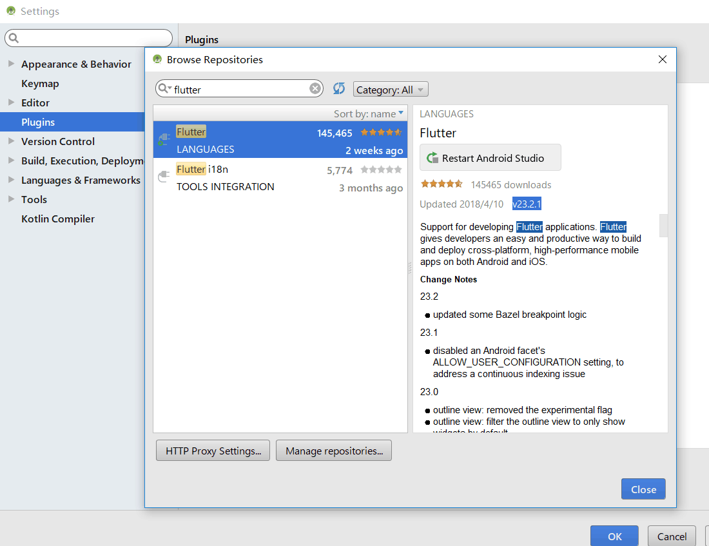
Task: Open Appearance & Behavior settings
Action: tap(76, 64)
